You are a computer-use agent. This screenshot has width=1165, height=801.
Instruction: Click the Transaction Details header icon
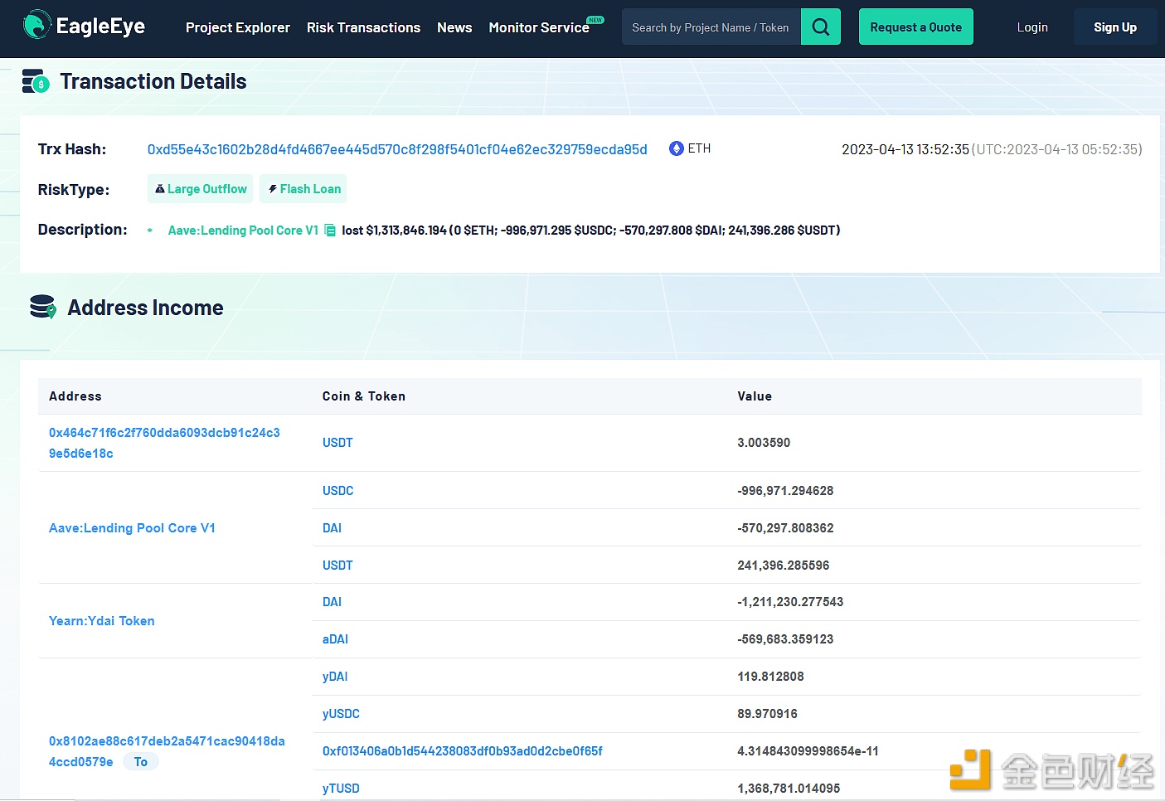36,81
